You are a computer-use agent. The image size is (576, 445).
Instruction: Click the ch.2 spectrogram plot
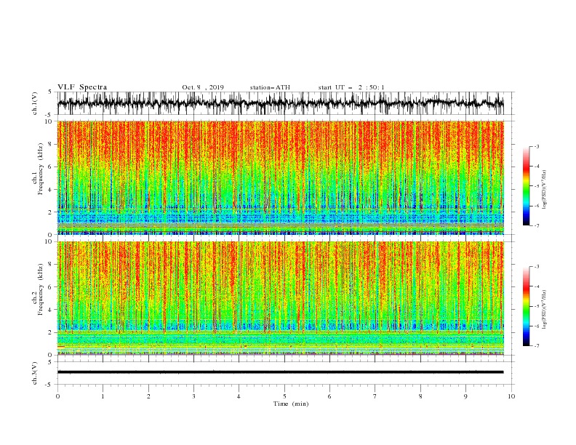[280, 298]
